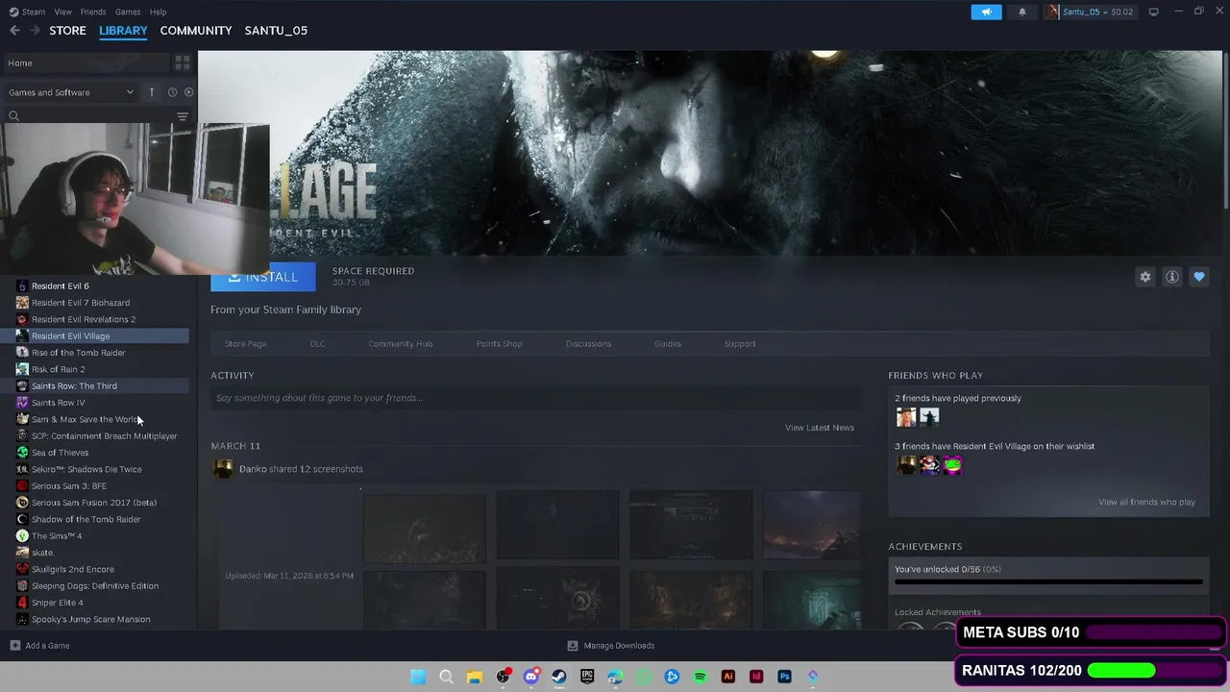Open the Help menu
This screenshot has height=692, width=1230.
pyautogui.click(x=158, y=12)
